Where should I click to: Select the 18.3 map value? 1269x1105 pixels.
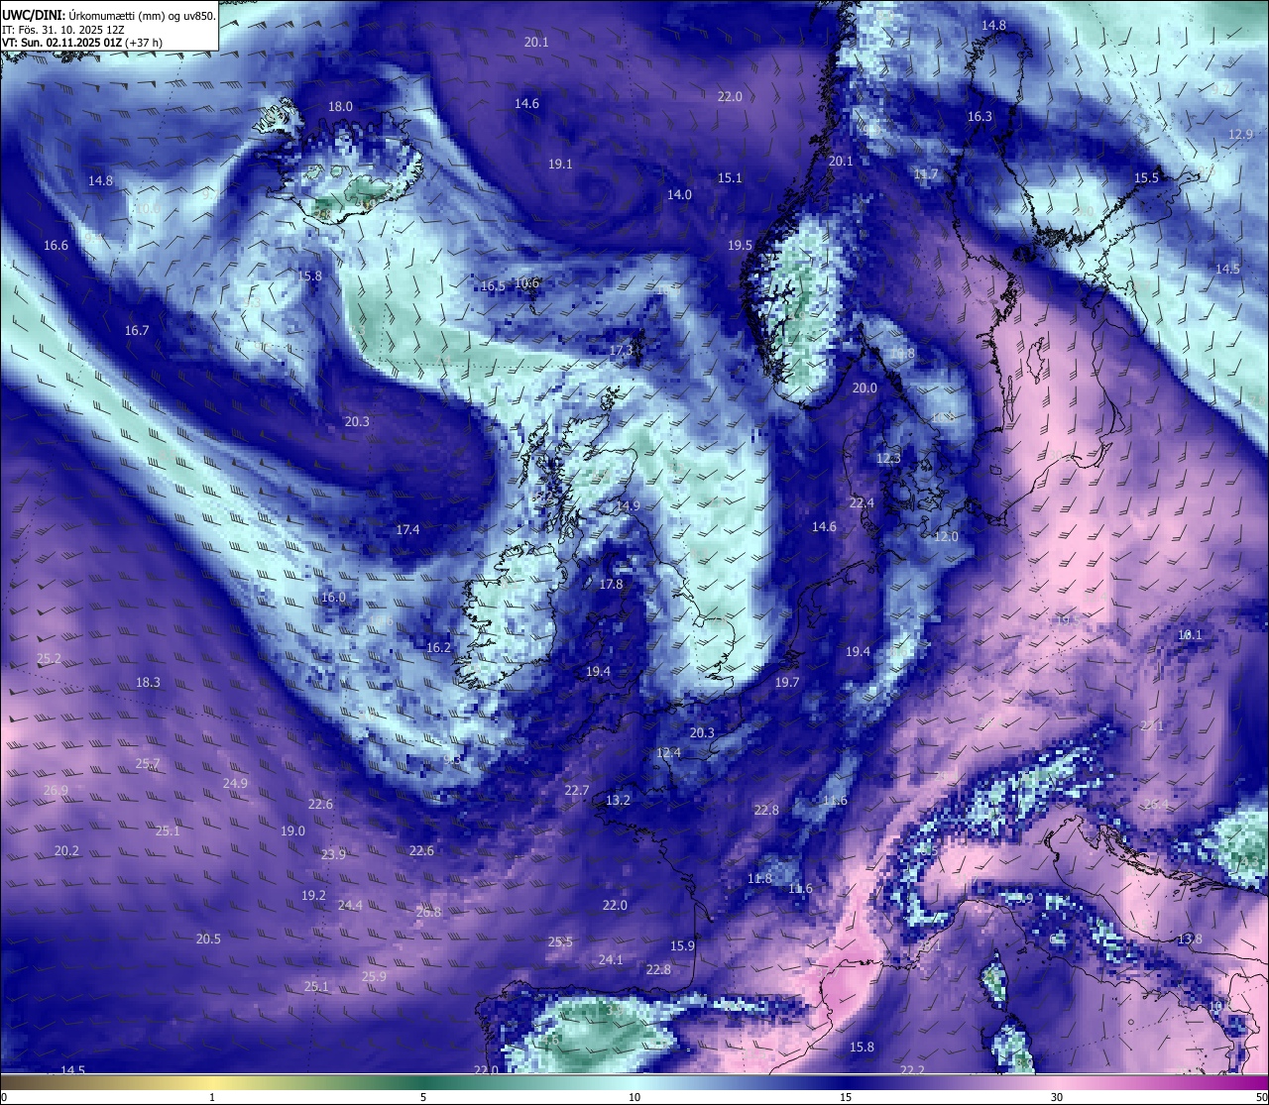click(x=148, y=682)
